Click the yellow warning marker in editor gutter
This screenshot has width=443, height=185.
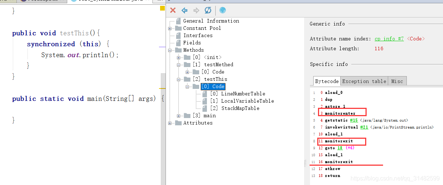[x=162, y=8]
